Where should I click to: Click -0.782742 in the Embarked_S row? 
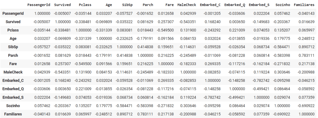(212, 97)
